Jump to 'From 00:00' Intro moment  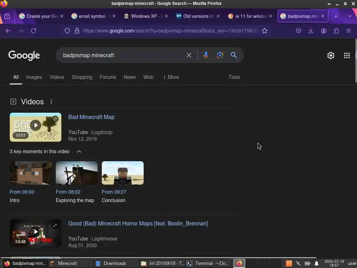(22, 192)
